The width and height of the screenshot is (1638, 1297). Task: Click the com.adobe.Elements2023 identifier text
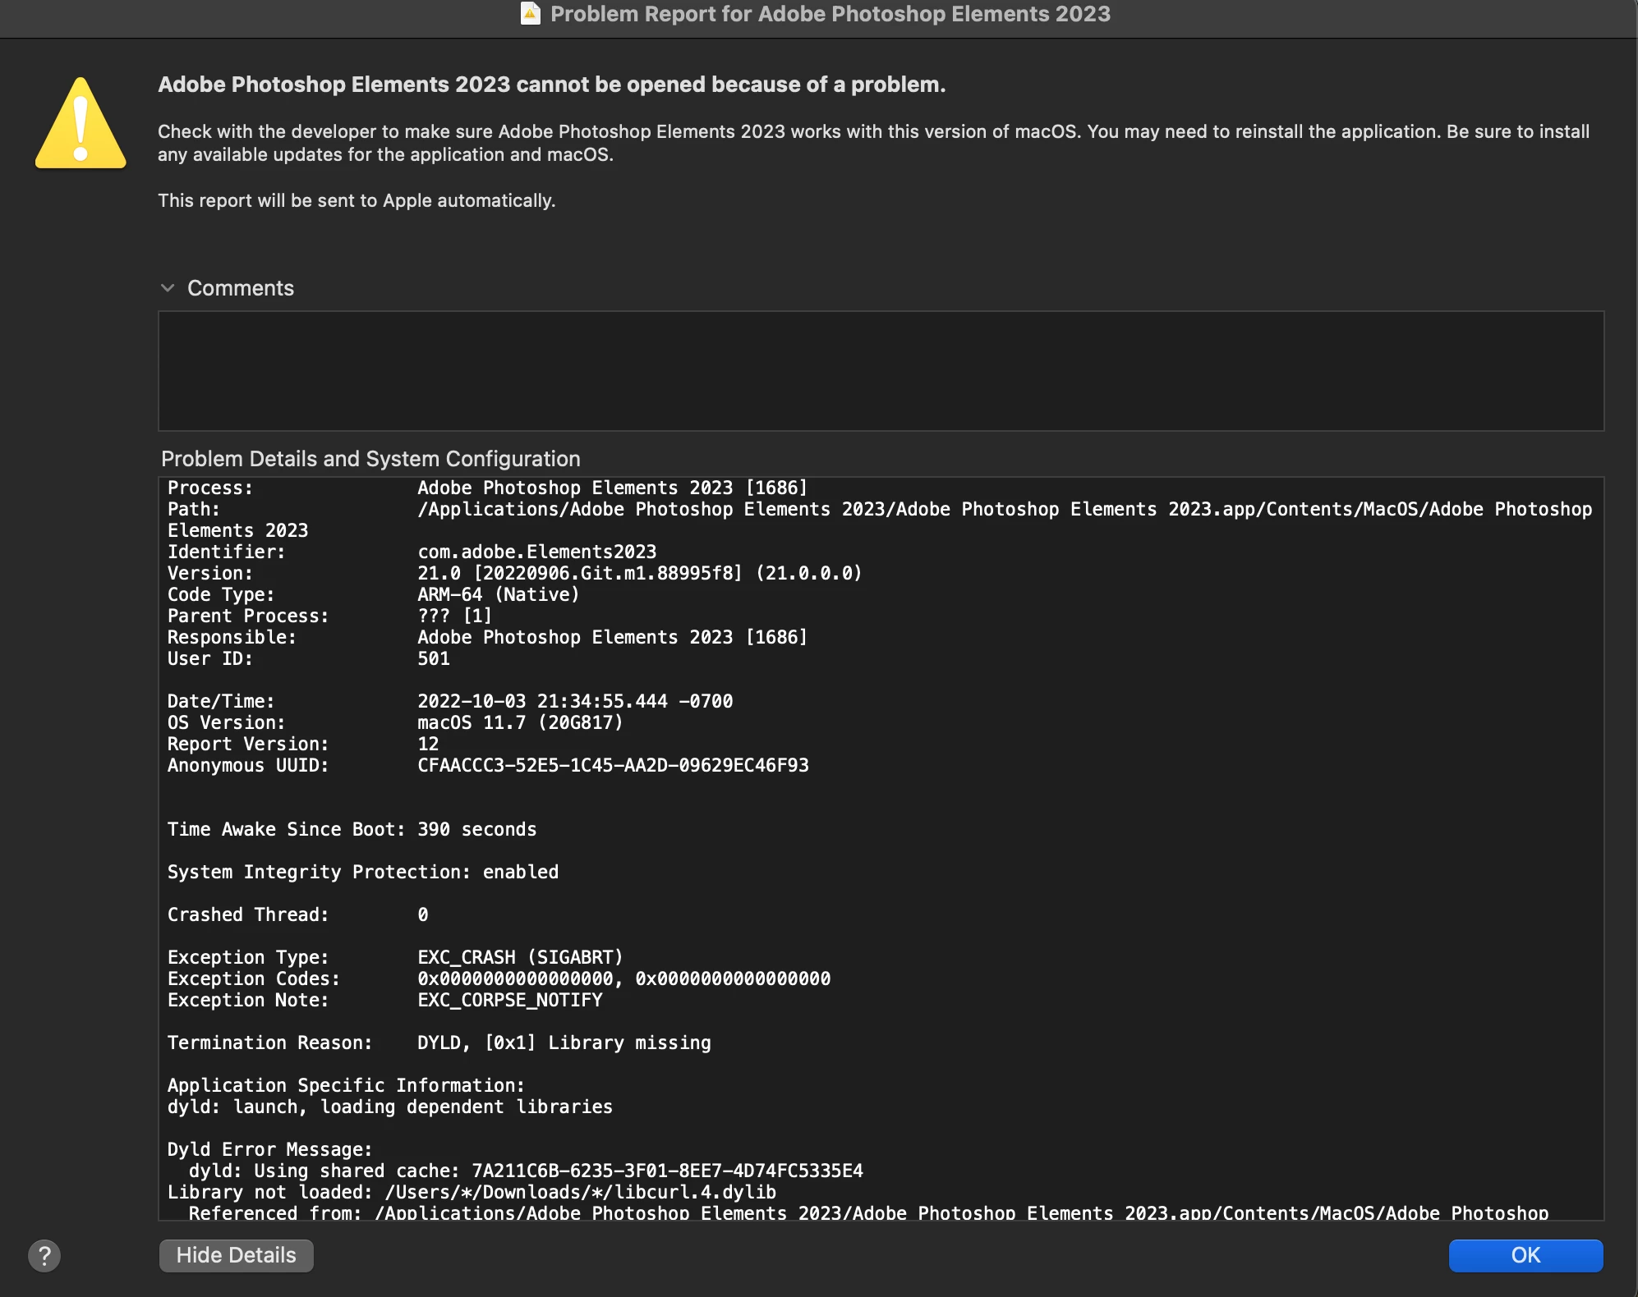click(536, 552)
